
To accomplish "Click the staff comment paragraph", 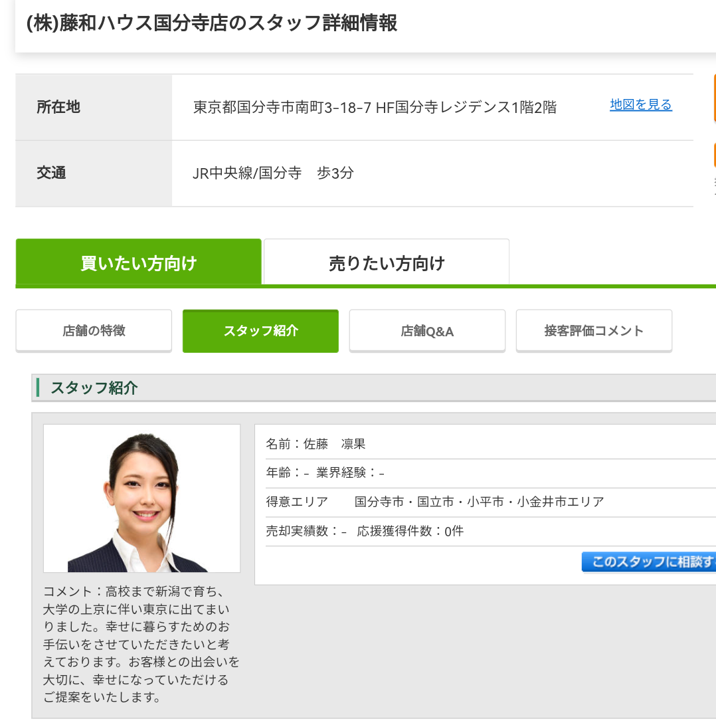I will click(x=141, y=644).
